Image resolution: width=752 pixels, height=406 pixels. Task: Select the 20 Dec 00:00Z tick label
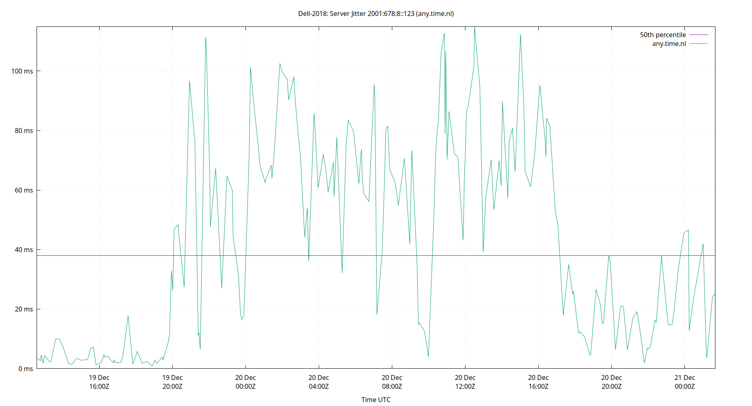click(245, 382)
